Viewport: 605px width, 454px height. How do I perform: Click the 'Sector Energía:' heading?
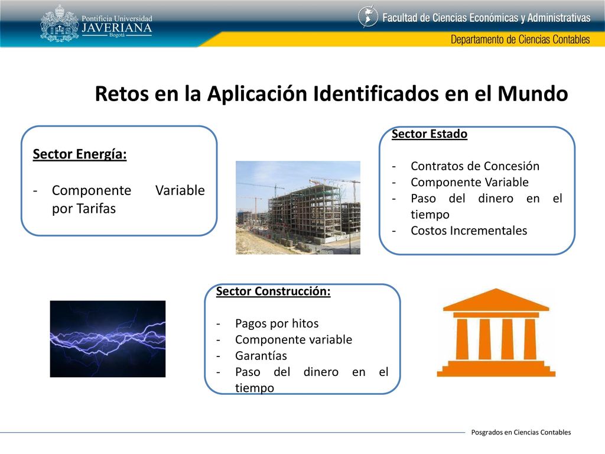[x=80, y=154]
